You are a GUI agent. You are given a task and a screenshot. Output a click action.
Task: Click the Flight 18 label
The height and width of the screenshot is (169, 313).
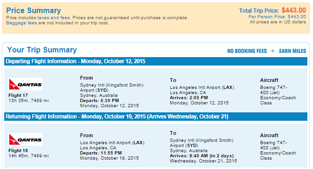coord(18,151)
